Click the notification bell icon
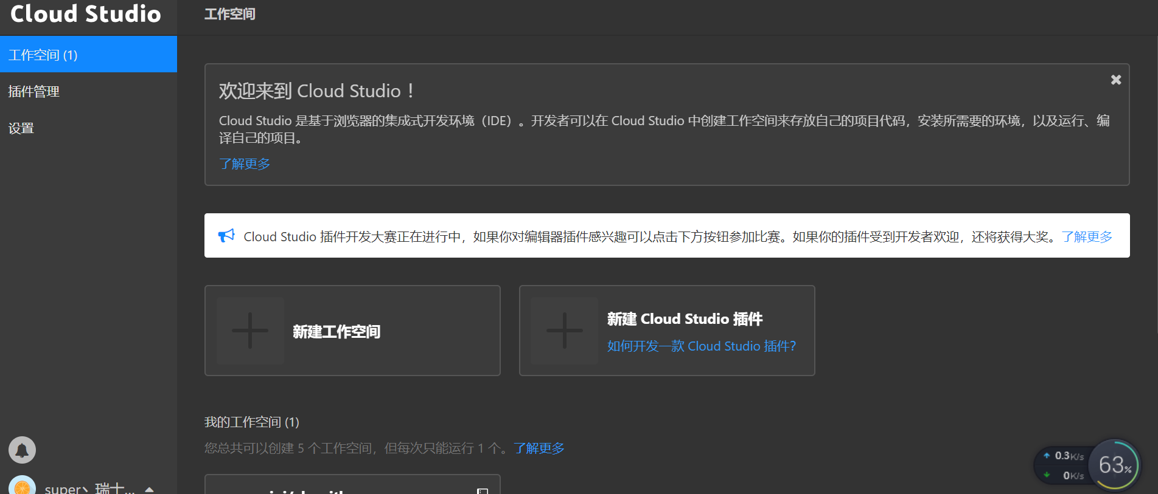1158x494 pixels. coord(22,450)
